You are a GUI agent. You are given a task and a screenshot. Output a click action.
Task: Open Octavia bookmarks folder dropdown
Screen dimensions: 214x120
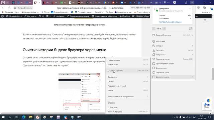click(99, 12)
